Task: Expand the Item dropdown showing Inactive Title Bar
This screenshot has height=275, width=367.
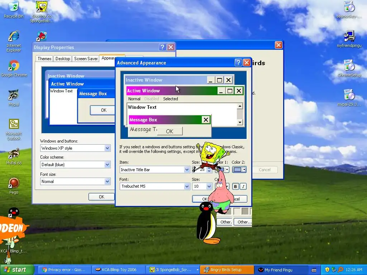Action: (186, 169)
